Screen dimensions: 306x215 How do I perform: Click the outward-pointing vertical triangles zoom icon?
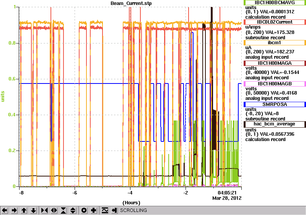[73, 210]
